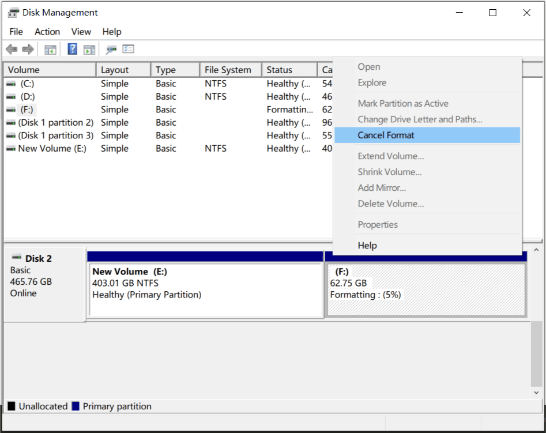Click the Primary partition legend color swatch
This screenshot has height=433, width=546.
(75, 406)
